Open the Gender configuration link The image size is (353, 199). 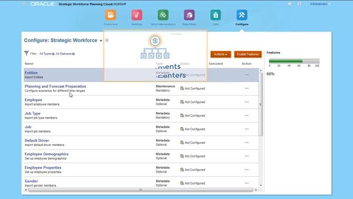[31, 181]
